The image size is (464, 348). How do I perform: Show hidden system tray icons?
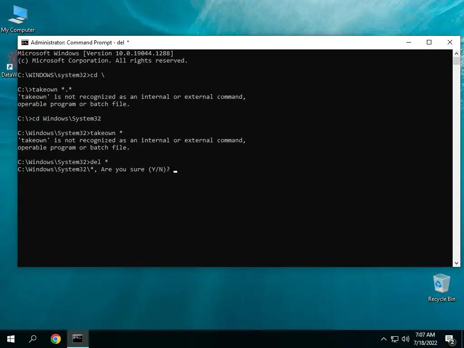[x=383, y=339]
